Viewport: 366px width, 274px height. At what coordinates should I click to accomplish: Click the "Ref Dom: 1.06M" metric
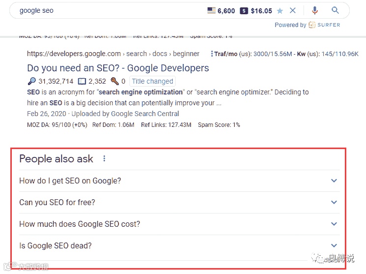coord(113,125)
